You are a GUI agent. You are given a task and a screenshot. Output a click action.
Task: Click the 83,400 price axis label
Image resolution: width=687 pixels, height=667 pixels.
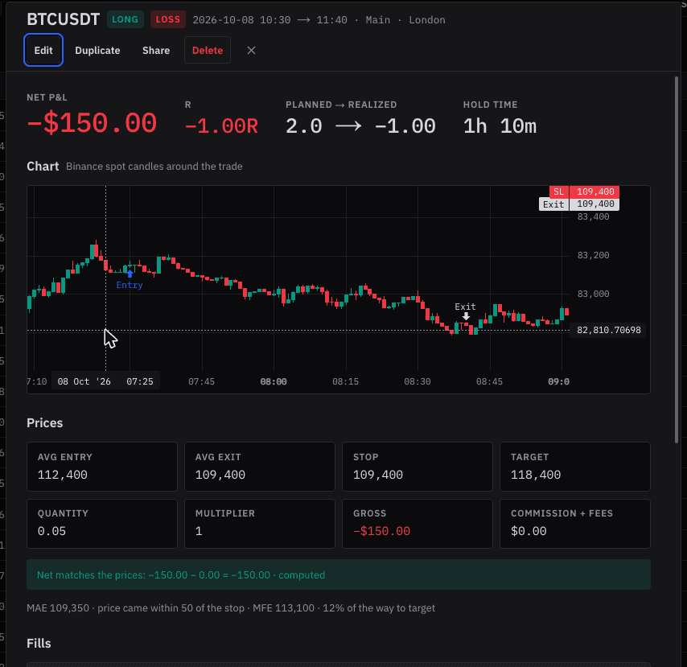pyautogui.click(x=593, y=216)
